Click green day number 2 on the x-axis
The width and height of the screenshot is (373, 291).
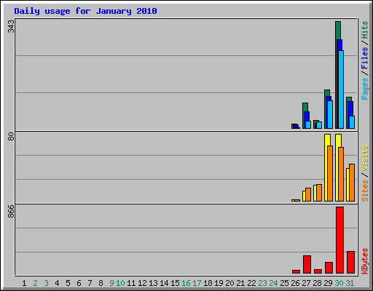pos(35,283)
